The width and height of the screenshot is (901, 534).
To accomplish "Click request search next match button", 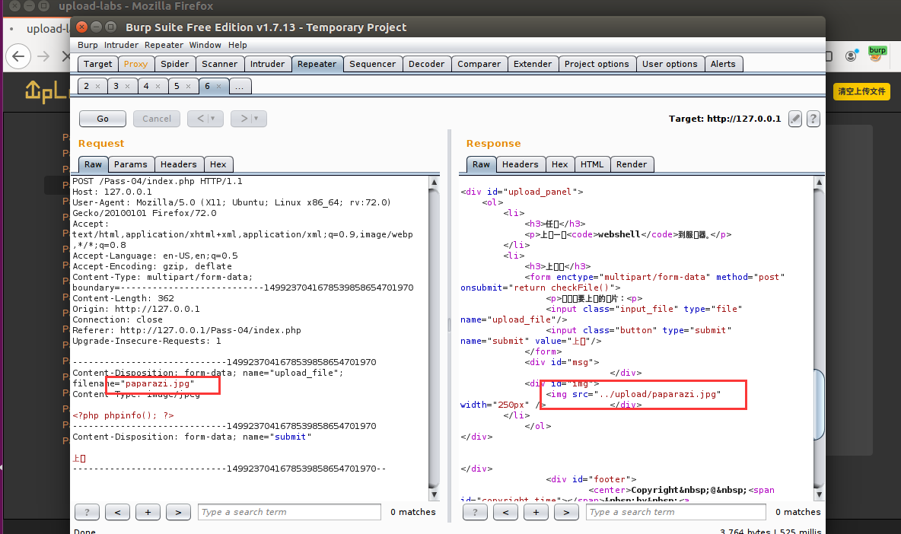I will click(178, 512).
